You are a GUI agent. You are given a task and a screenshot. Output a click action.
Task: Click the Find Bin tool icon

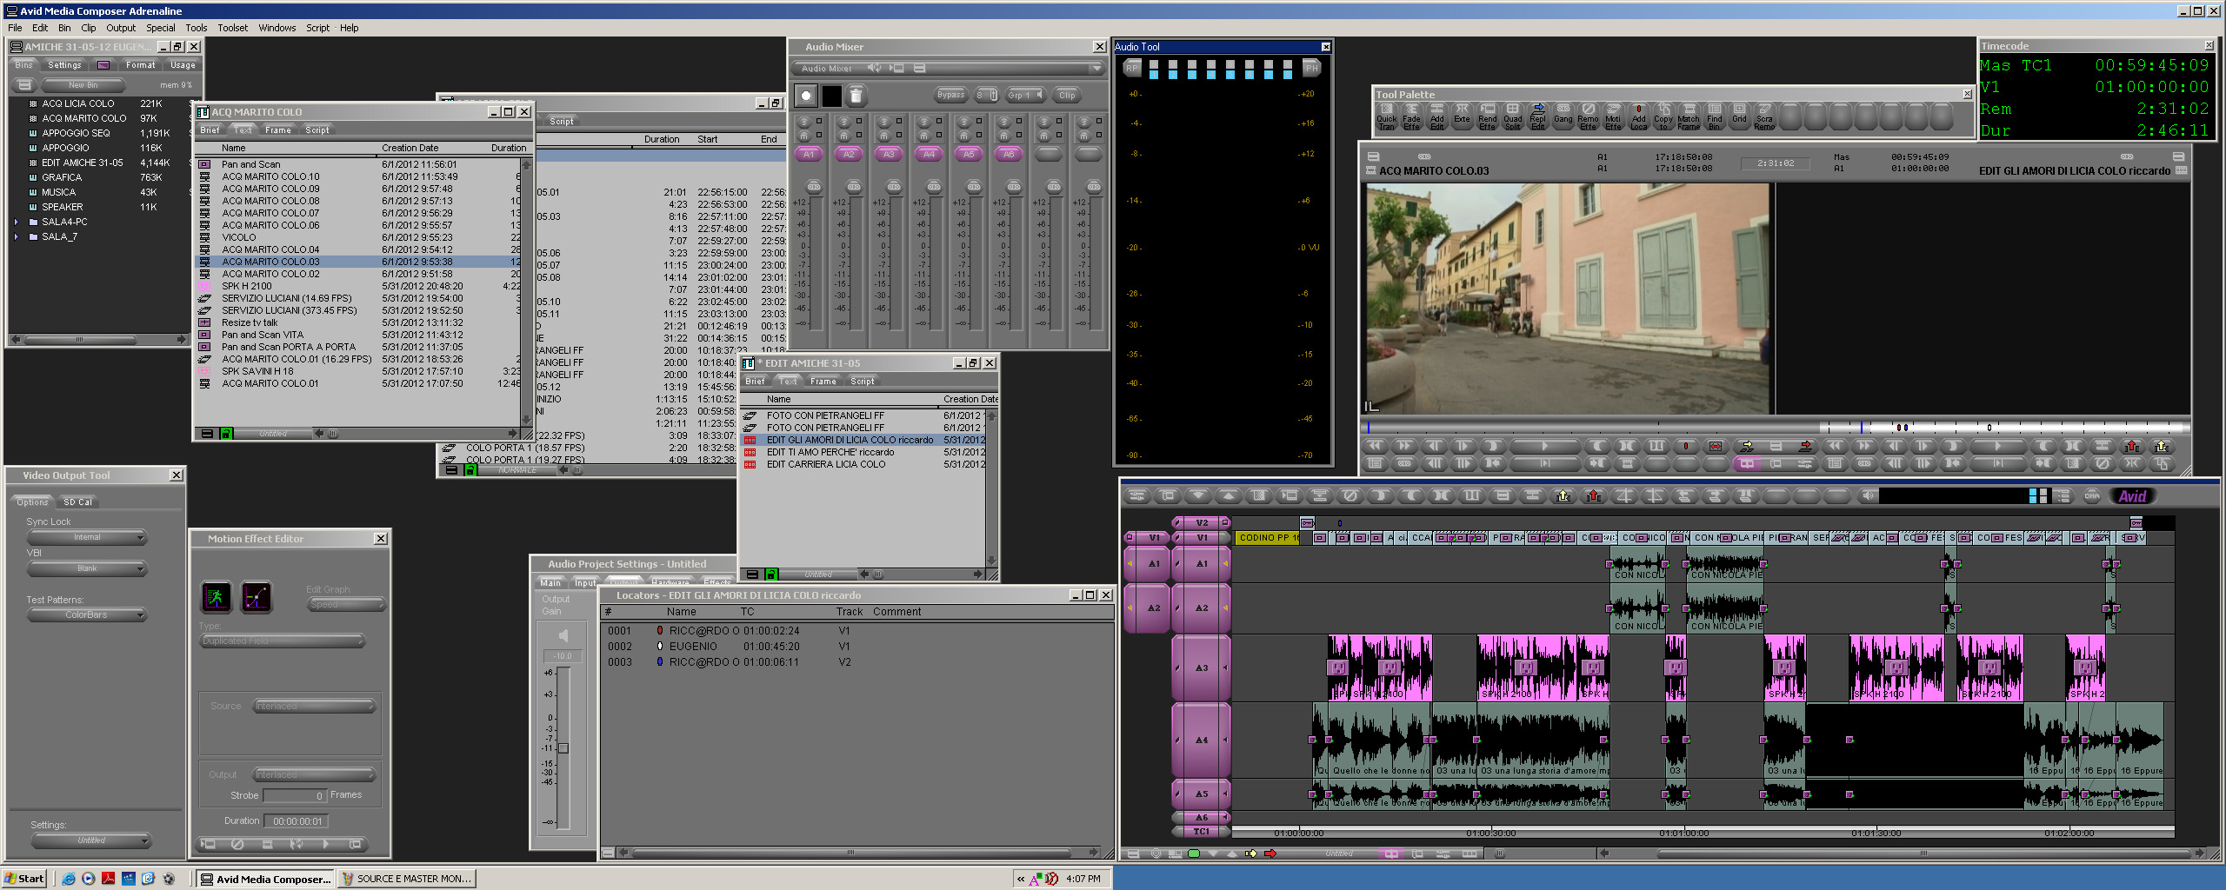point(1714,116)
